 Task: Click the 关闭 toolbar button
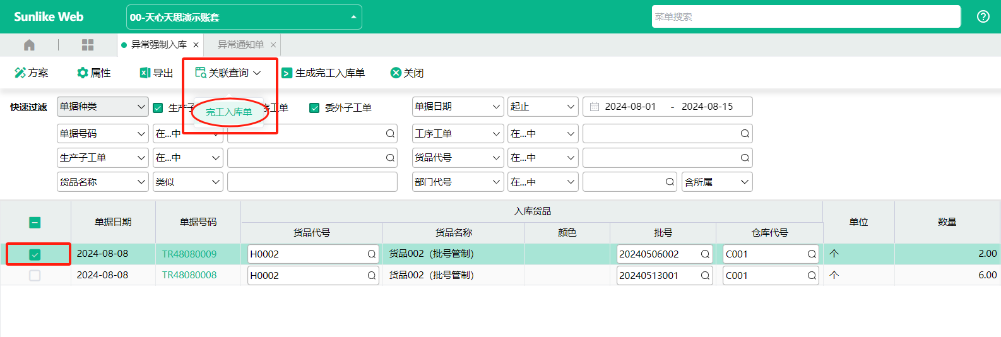tap(407, 73)
